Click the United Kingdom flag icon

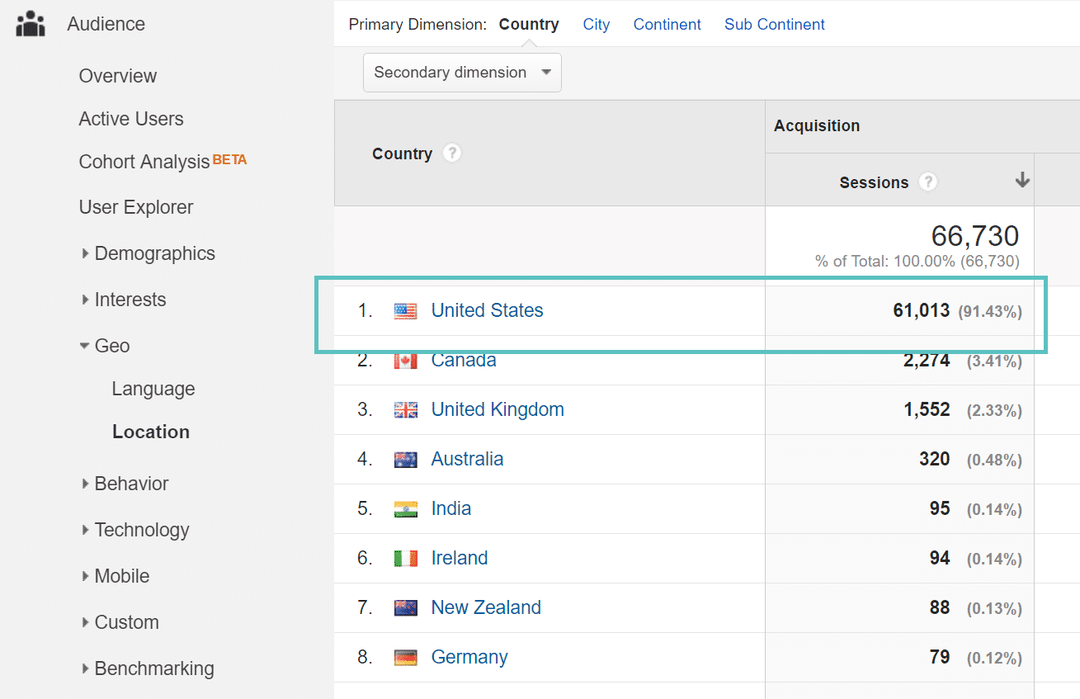click(x=405, y=409)
